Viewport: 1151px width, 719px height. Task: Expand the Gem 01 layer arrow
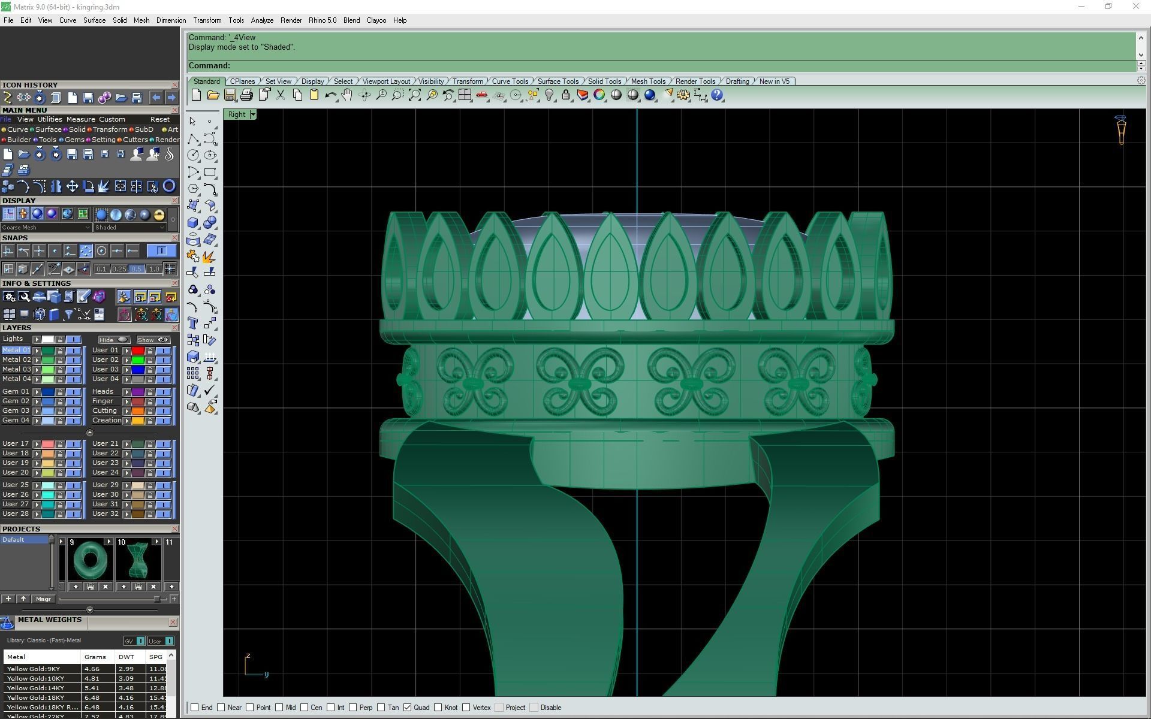37,392
